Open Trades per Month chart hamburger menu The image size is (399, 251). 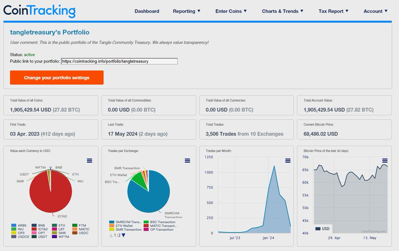[288, 160]
